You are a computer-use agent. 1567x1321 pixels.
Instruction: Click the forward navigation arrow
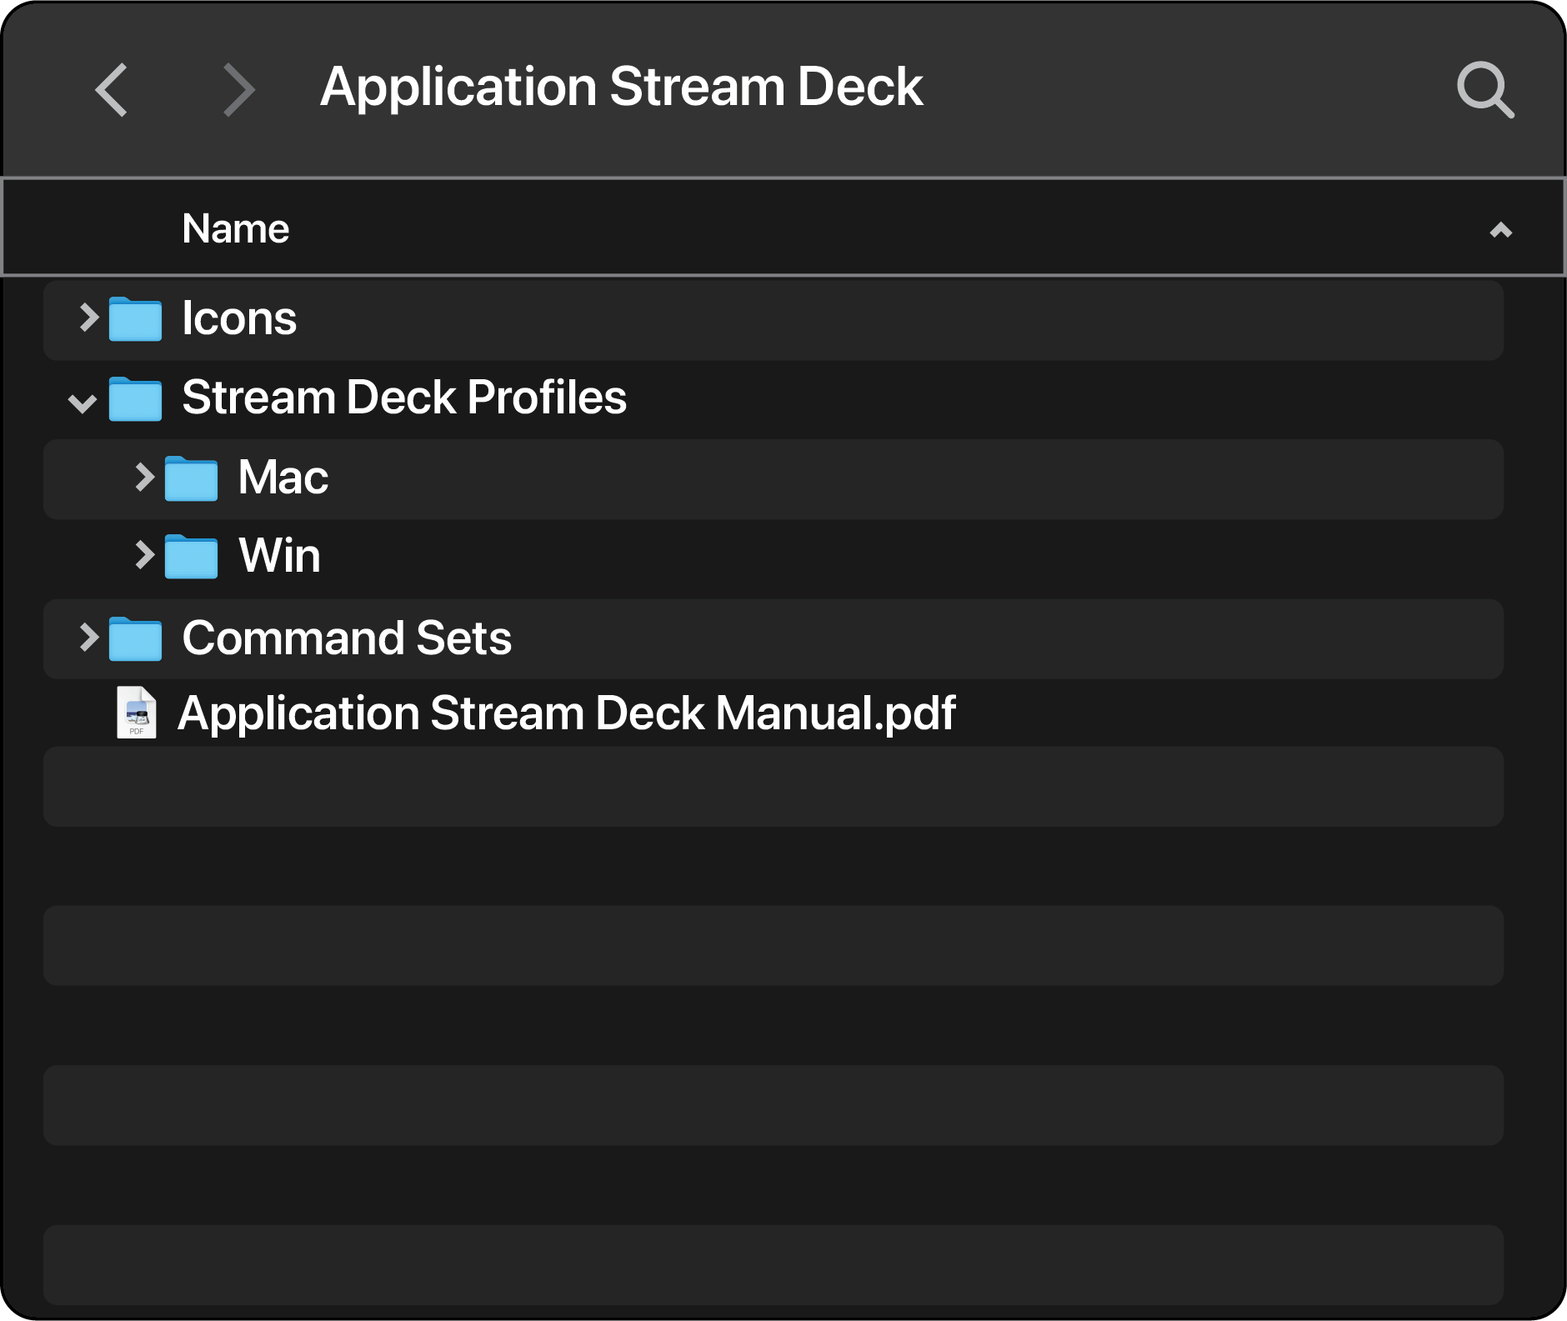coord(240,89)
